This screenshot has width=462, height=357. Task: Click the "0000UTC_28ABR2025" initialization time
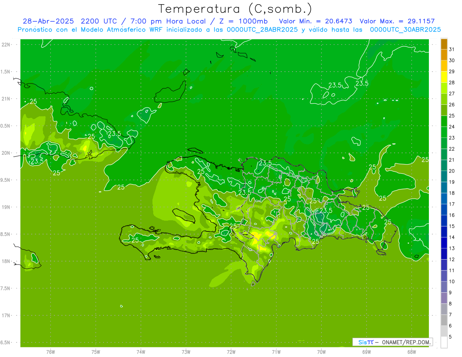(263, 29)
